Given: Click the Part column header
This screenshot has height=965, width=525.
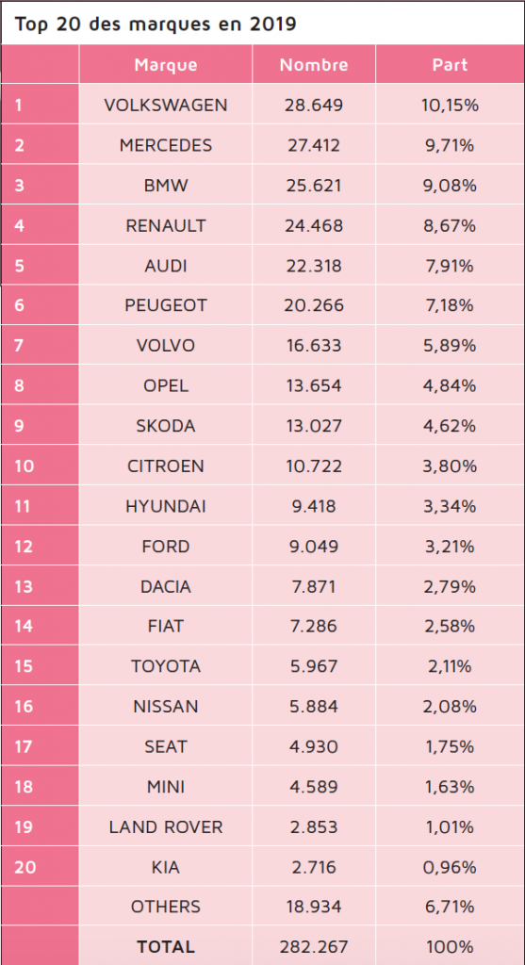Looking at the screenshot, I should coord(450,65).
